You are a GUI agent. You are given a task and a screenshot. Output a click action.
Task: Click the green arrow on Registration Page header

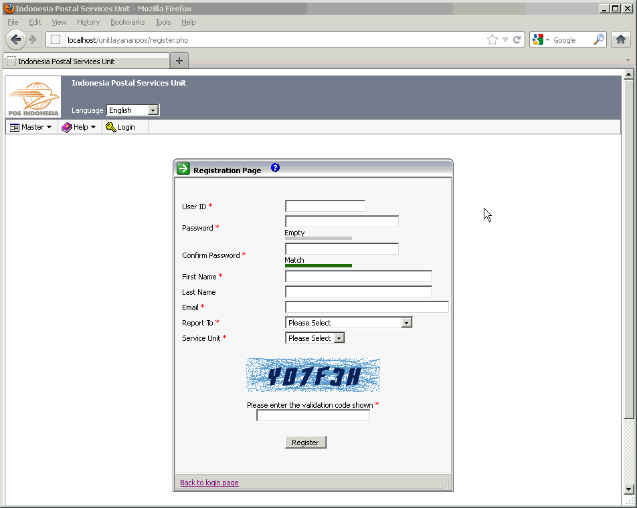(182, 168)
